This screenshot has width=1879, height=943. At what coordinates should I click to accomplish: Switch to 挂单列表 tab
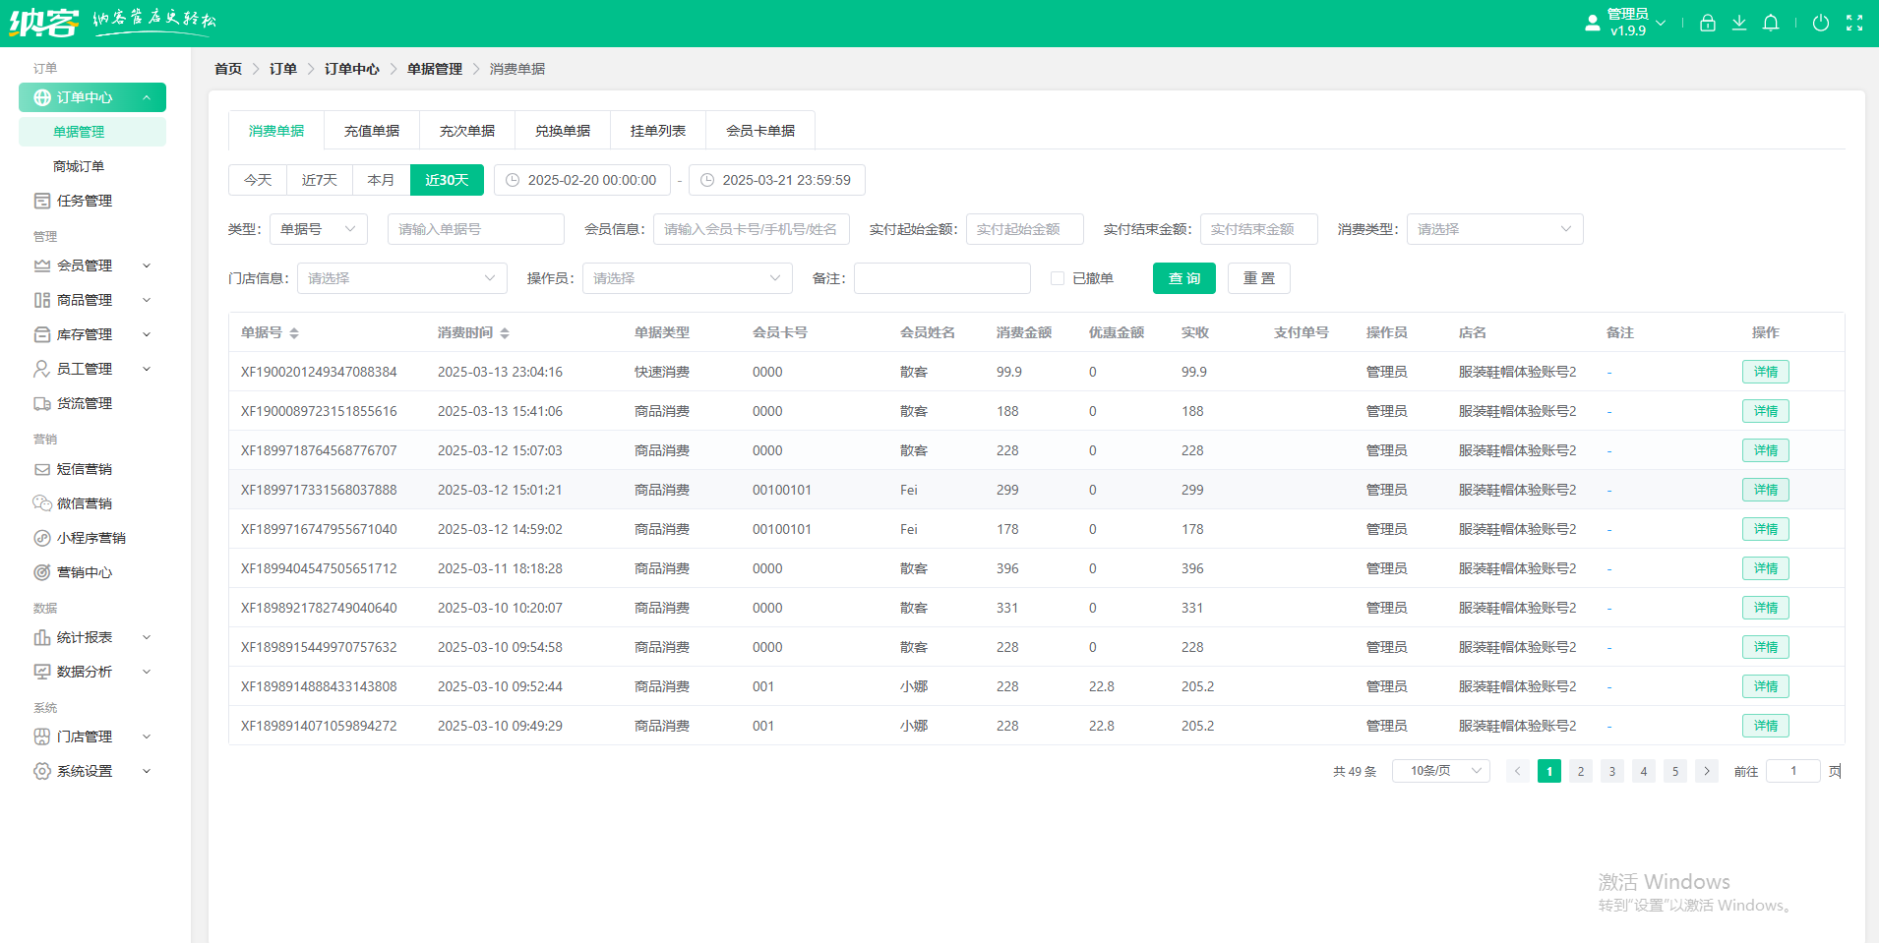click(x=658, y=131)
